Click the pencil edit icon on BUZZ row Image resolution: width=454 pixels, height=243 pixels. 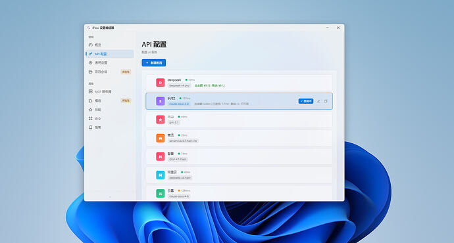click(318, 101)
